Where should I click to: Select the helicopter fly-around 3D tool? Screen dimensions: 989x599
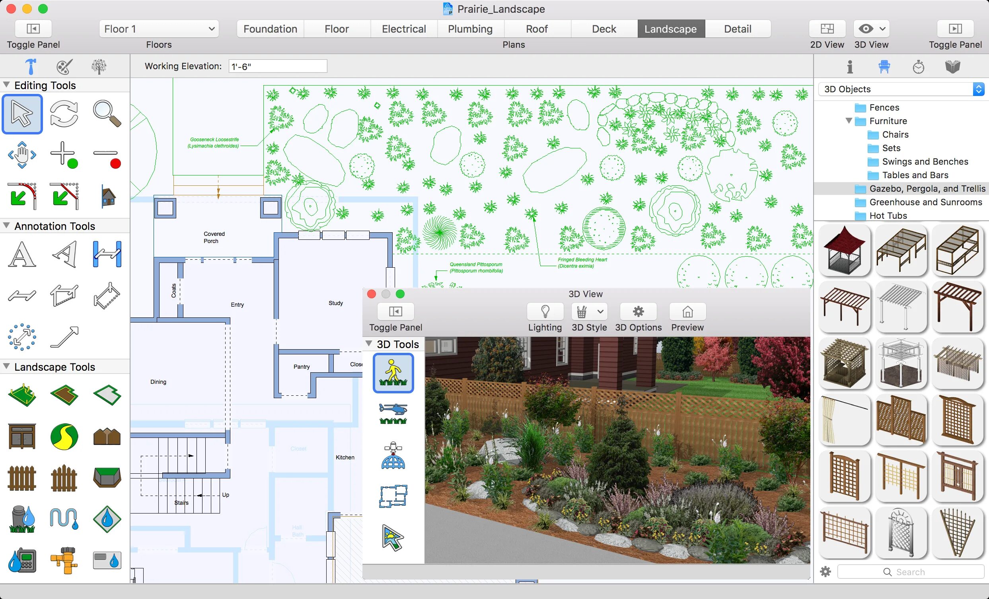[x=393, y=414]
